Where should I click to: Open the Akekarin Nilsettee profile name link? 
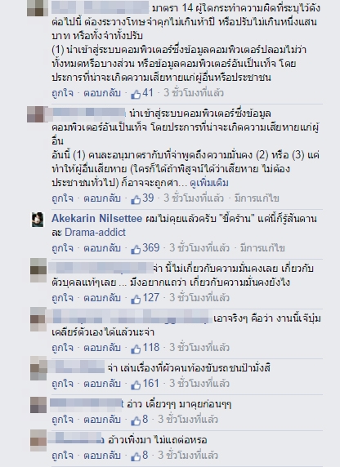point(96,218)
